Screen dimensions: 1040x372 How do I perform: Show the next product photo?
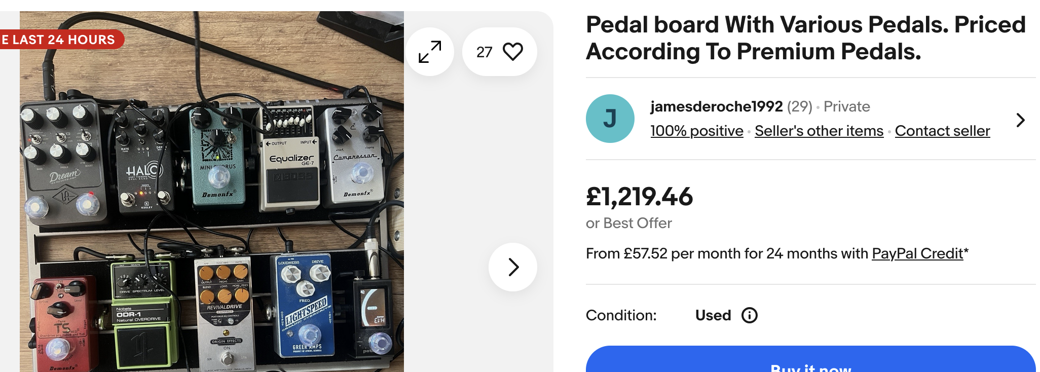click(x=513, y=267)
